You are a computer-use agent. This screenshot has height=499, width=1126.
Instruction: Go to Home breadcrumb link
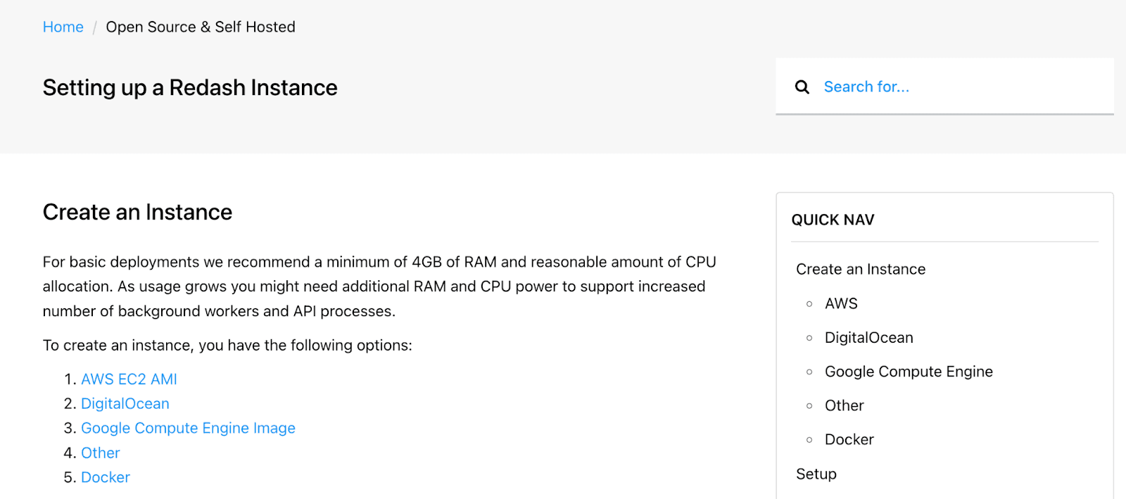pyautogui.click(x=63, y=27)
